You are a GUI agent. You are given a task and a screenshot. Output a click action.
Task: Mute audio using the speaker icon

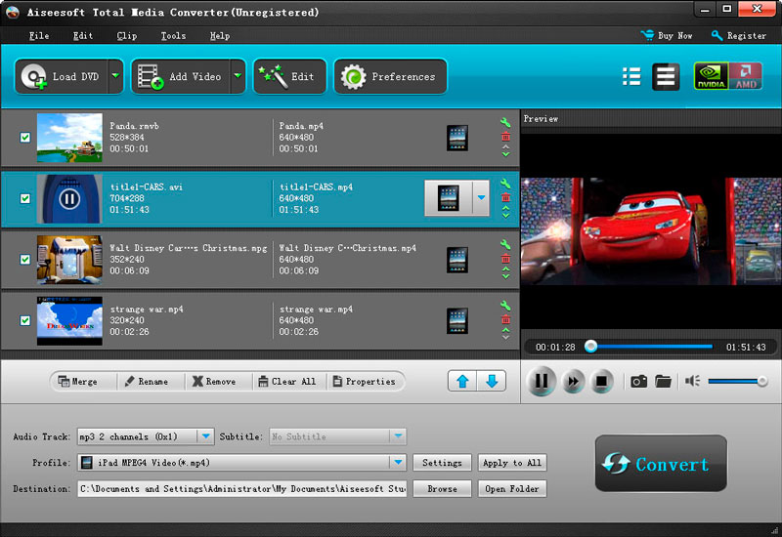pyautogui.click(x=692, y=381)
